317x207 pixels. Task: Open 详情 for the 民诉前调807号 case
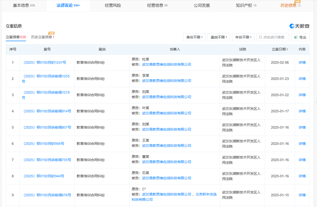coord(302,127)
